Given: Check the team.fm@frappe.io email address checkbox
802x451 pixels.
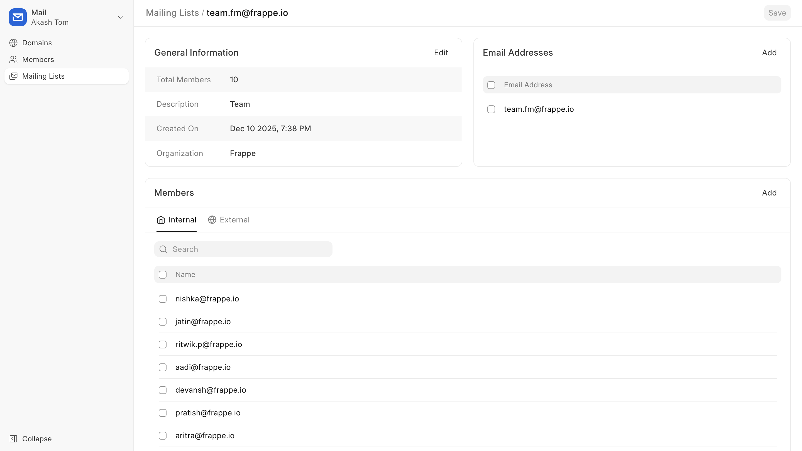Looking at the screenshot, I should coord(491,109).
